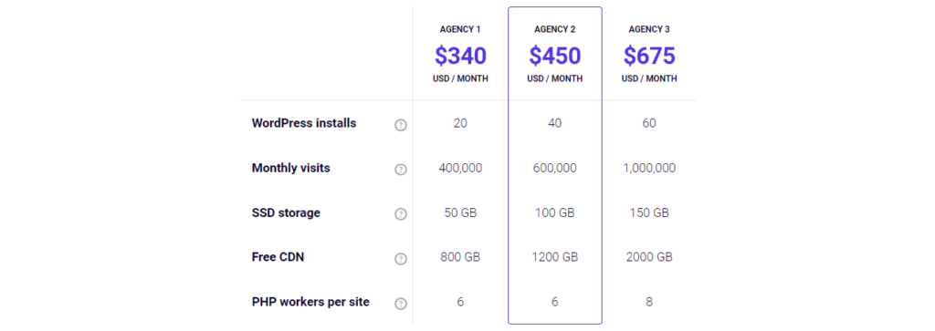
Task: Open the Monthly visits help tooltip icon
Action: 401,170
